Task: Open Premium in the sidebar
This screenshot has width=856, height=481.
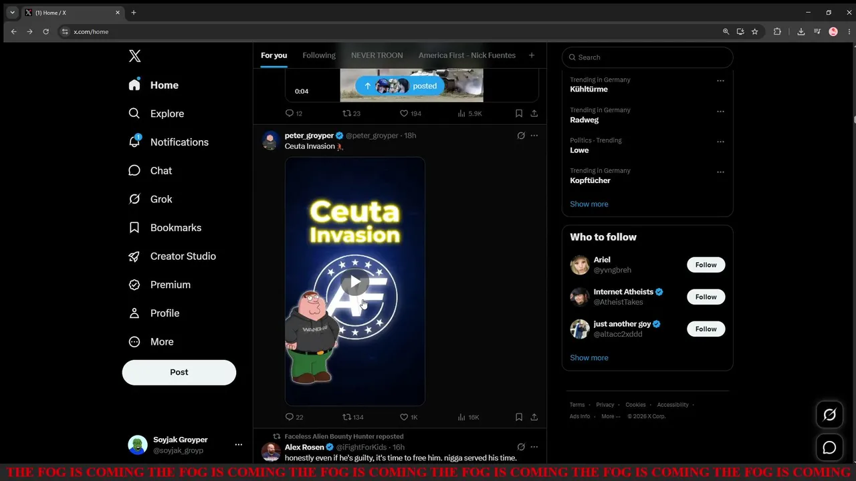Action: 160,285
